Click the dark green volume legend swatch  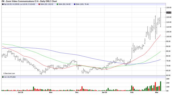(3, 77)
